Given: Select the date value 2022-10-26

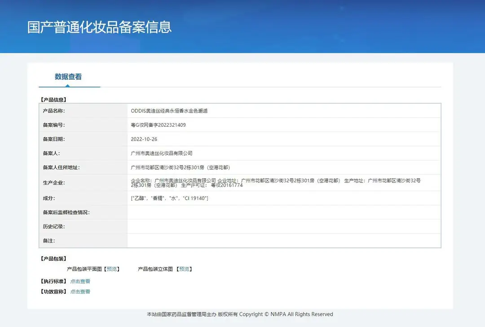Looking at the screenshot, I should (x=144, y=139).
